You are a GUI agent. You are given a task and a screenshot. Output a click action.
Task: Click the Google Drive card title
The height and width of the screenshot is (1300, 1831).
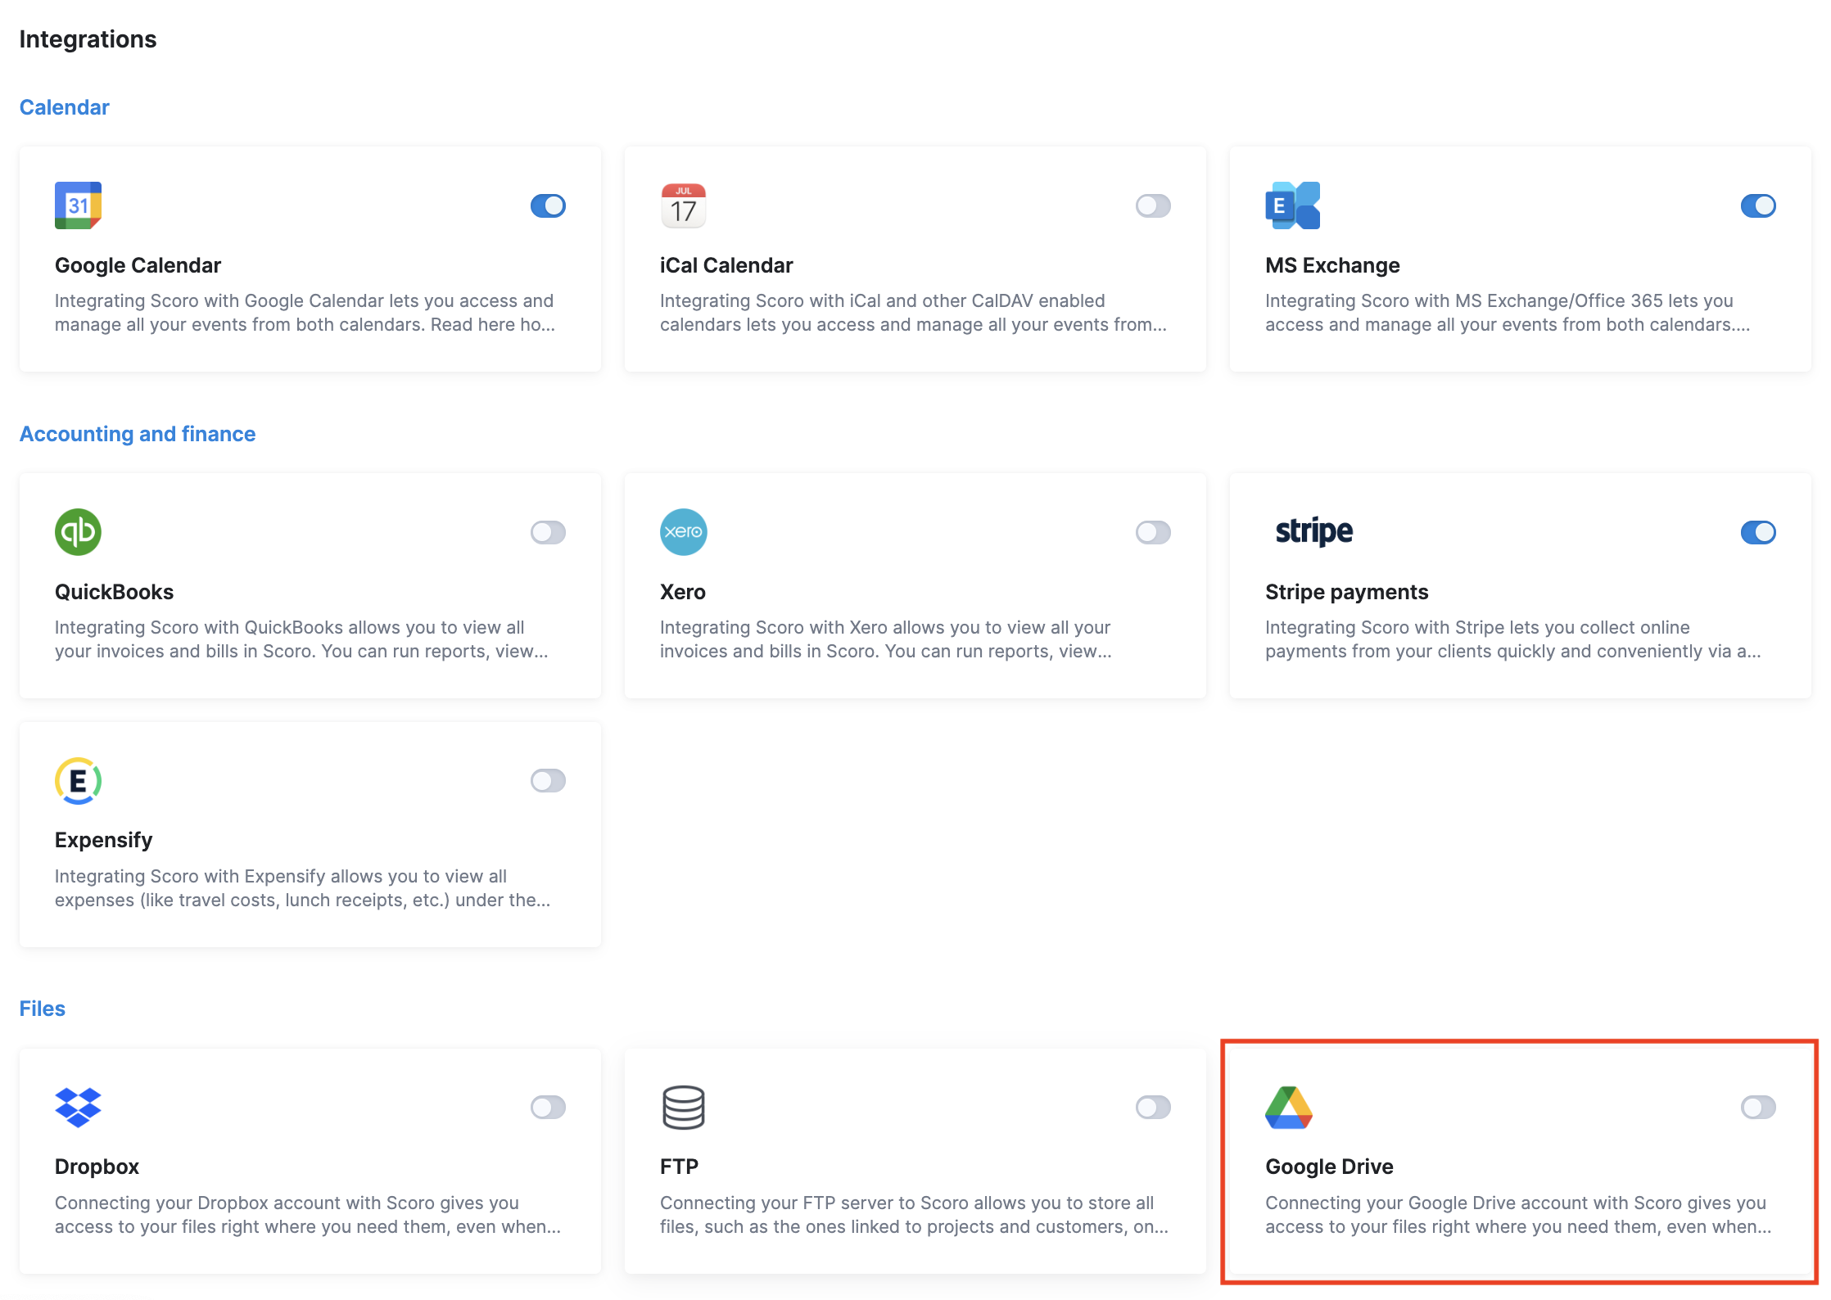[1329, 1167]
